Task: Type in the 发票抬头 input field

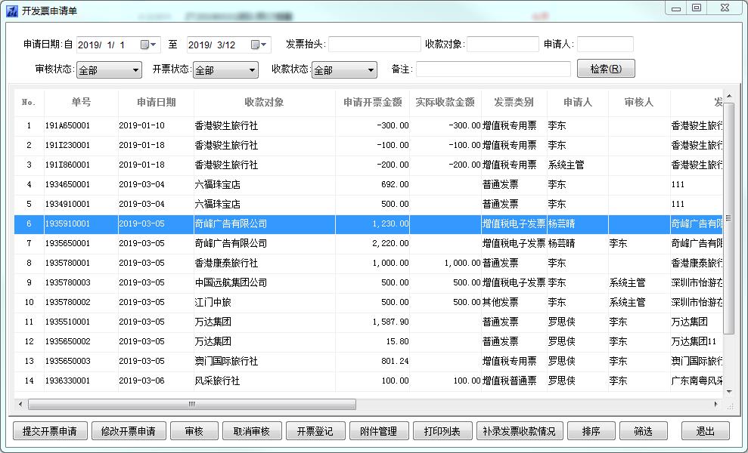Action: 374,45
